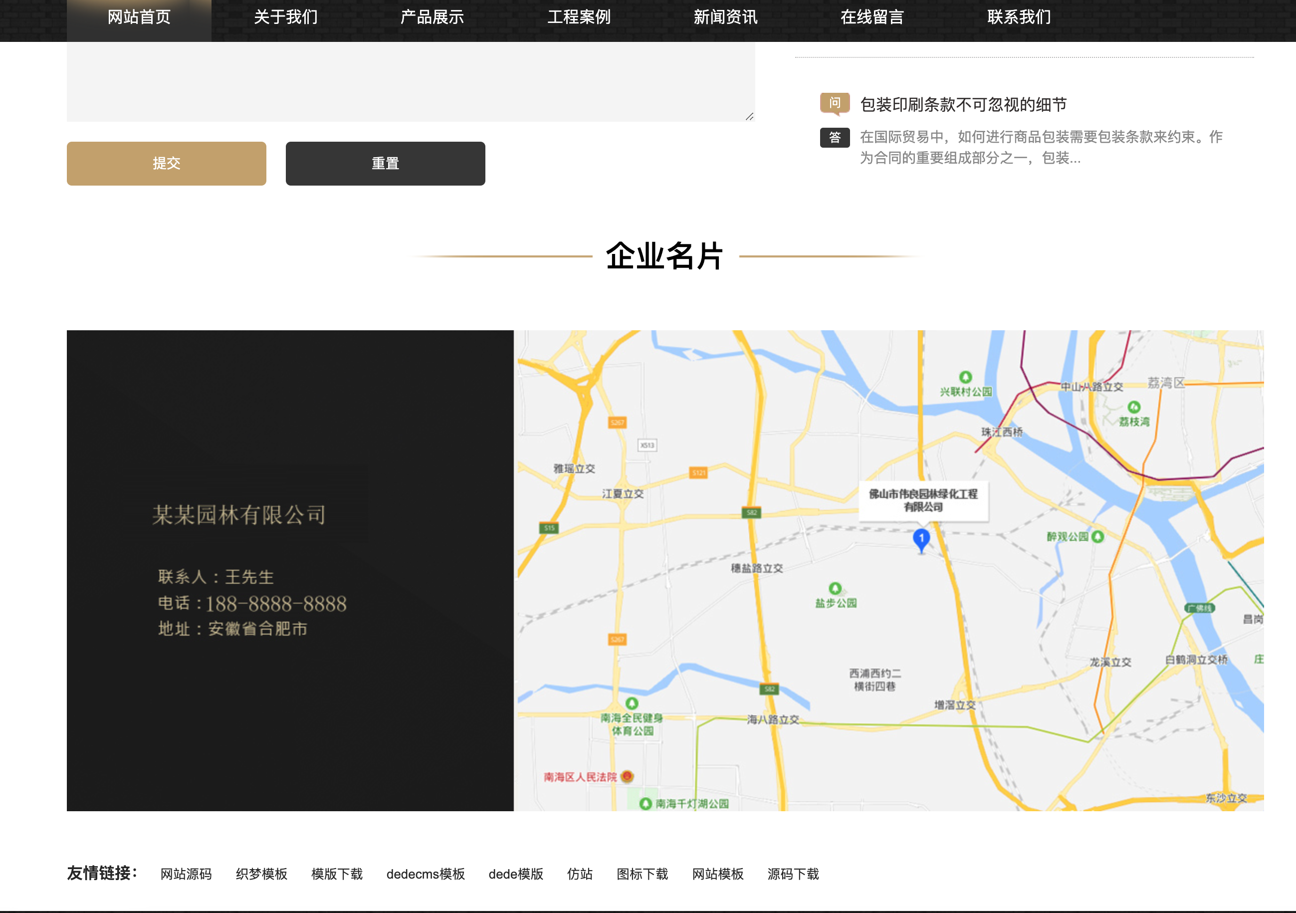
Task: Click the 重置 reset button
Action: tap(386, 163)
